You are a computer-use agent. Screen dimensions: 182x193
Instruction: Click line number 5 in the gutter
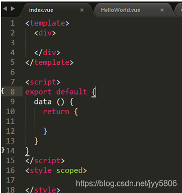(13, 62)
